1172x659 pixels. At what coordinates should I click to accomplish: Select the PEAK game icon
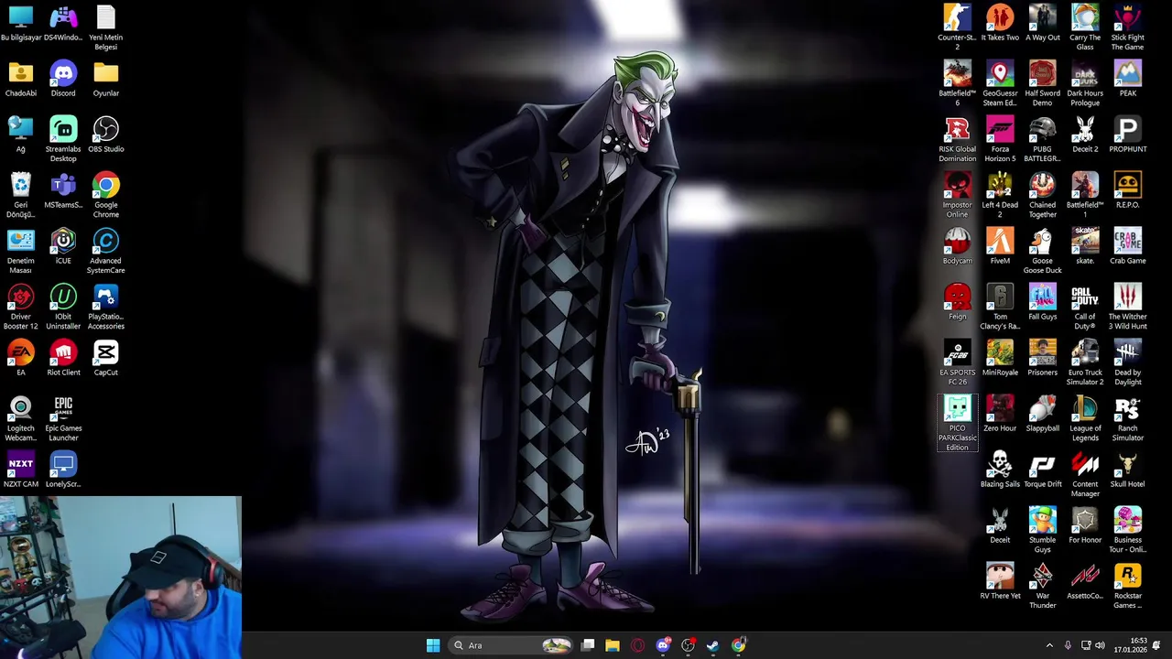(1127, 79)
